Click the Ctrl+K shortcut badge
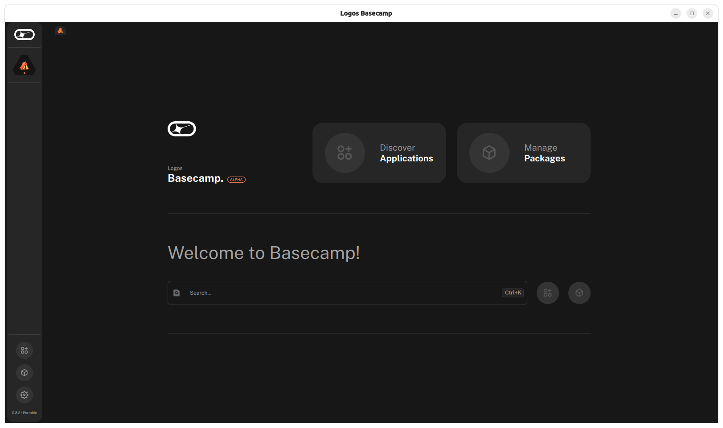This screenshot has width=723, height=428. [x=513, y=293]
